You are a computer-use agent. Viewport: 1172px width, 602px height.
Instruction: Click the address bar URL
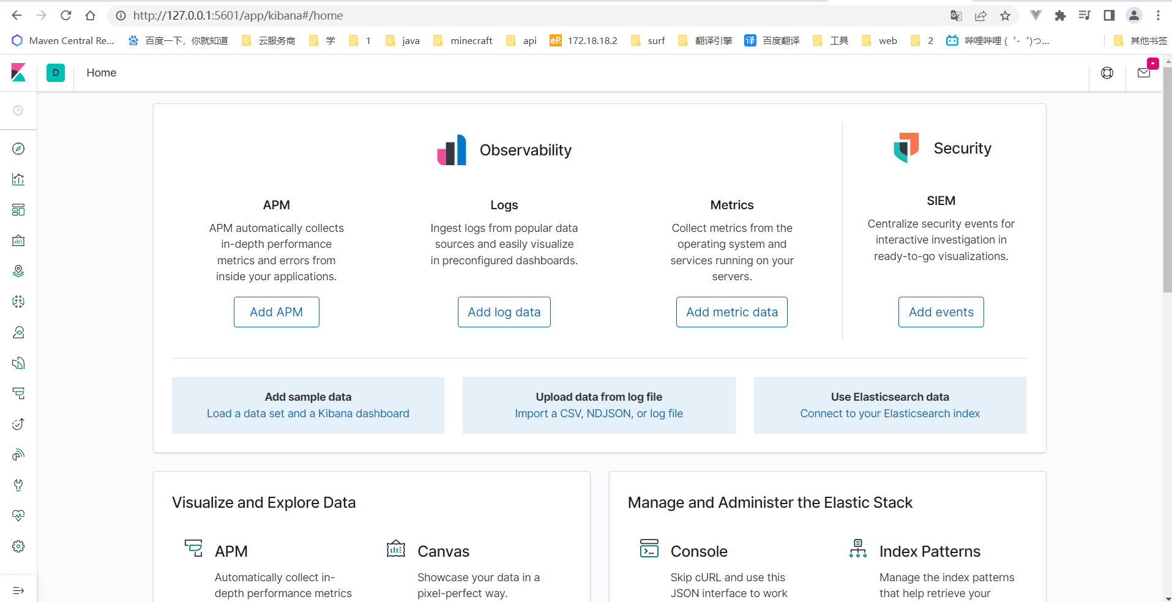[x=238, y=15]
